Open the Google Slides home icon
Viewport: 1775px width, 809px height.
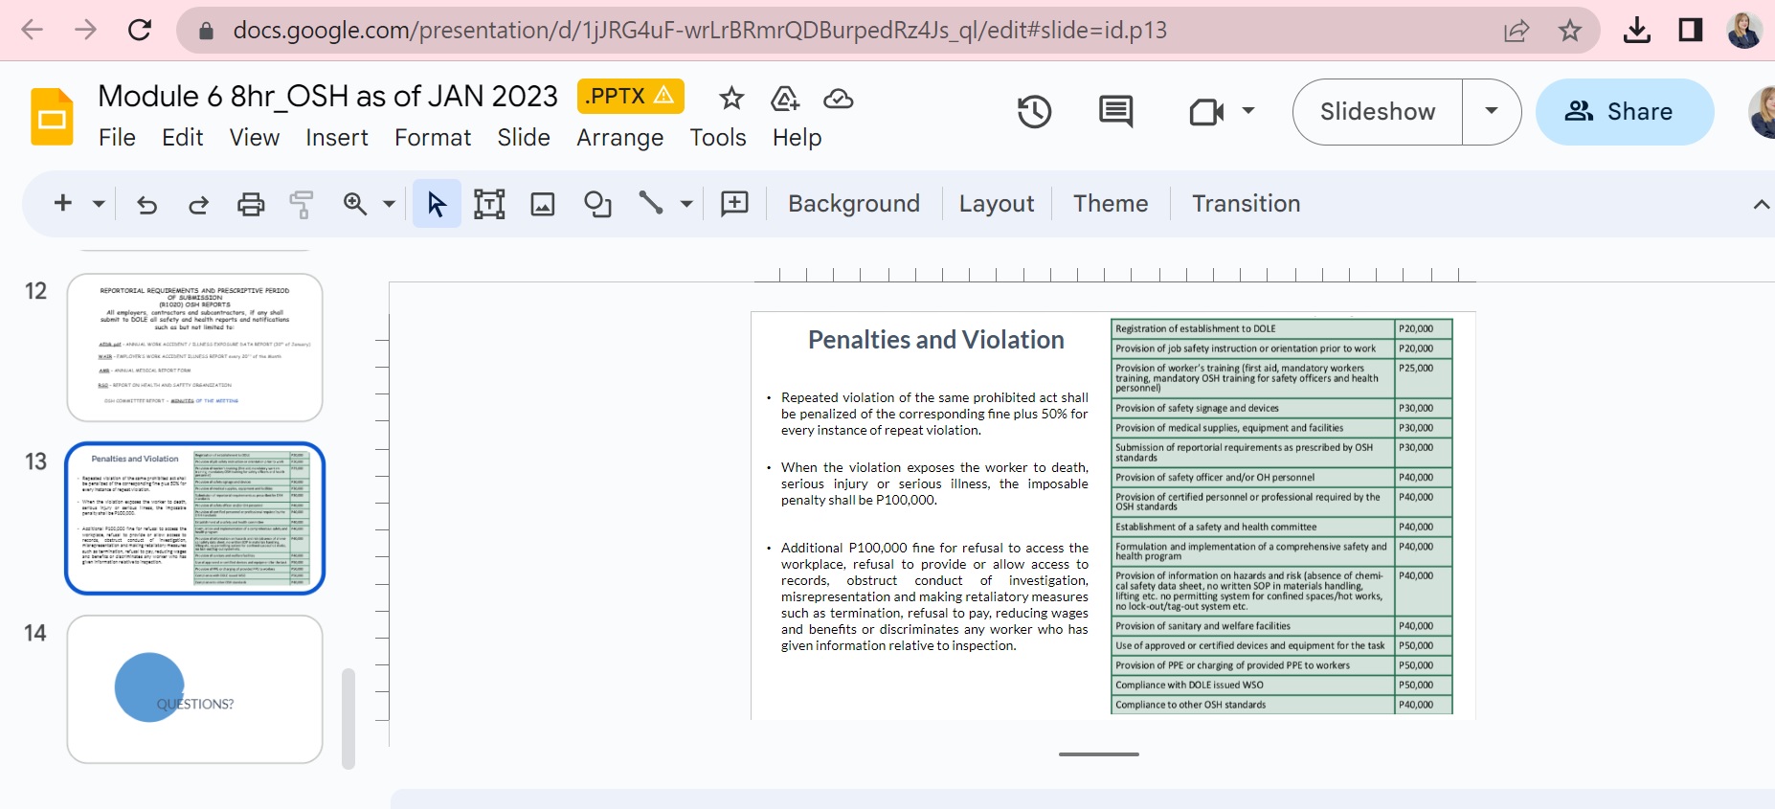coord(52,117)
